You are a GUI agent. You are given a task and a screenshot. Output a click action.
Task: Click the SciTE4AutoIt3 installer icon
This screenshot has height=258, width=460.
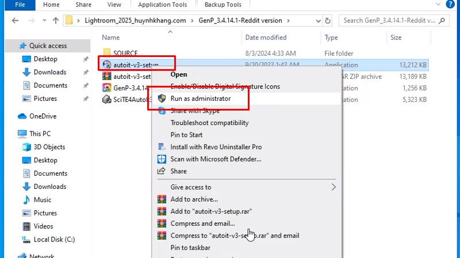(107, 100)
